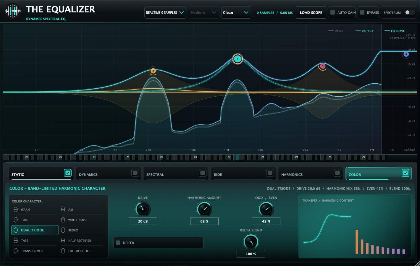
Task: Click the Transfer + Harmonic Content display
Action: (x=355, y=226)
